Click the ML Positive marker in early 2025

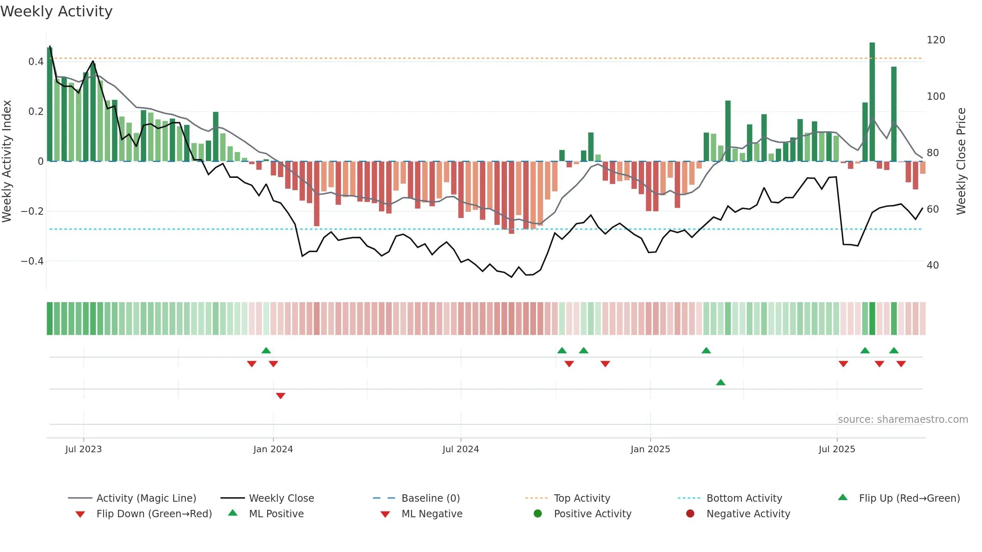click(x=721, y=382)
